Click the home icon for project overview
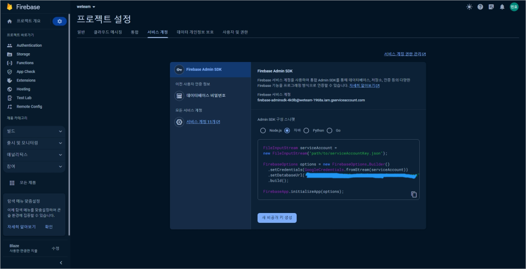This screenshot has width=526, height=269. 9,21
